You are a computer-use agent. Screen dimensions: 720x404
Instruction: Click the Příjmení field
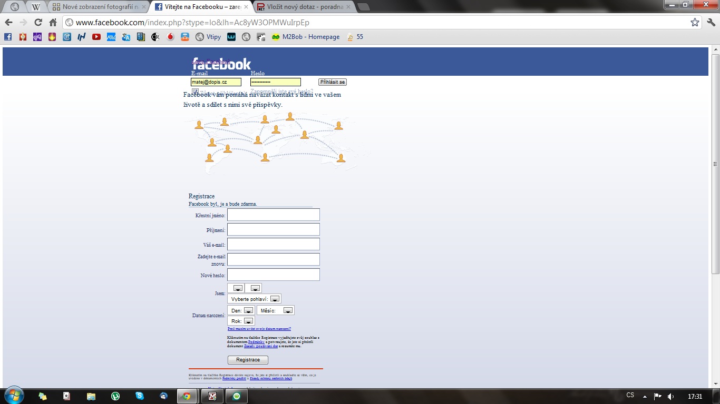(x=274, y=229)
